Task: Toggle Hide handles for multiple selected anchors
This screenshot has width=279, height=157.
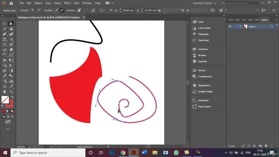Action: [x=62, y=10]
